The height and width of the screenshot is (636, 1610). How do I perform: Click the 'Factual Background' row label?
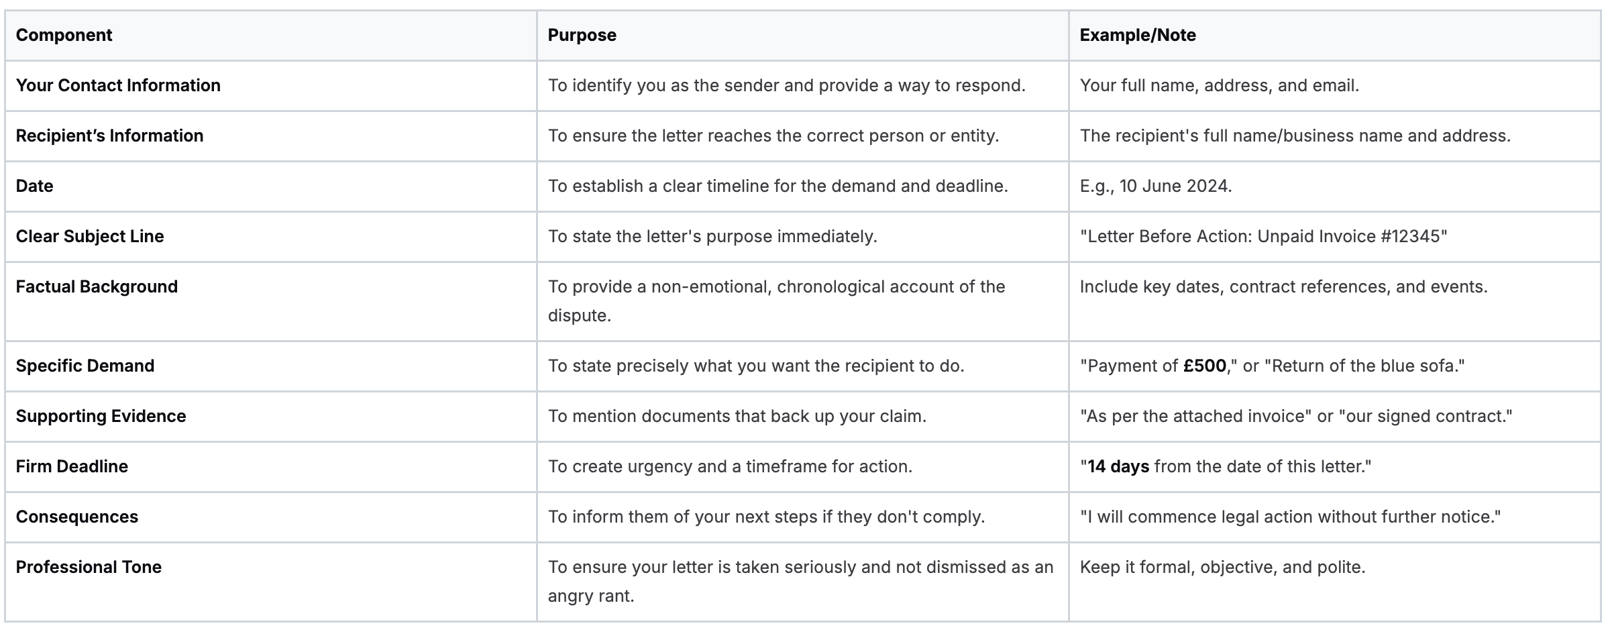click(97, 286)
